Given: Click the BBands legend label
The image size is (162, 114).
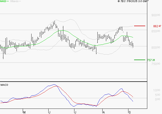Looking at the screenshot, I should point(14,1).
